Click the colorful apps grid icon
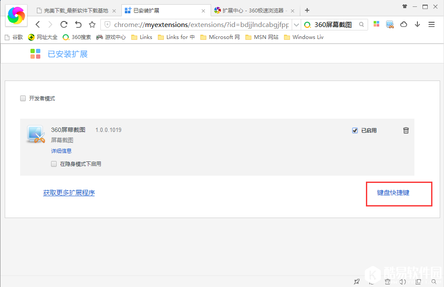The image size is (444, 287). click(x=376, y=24)
